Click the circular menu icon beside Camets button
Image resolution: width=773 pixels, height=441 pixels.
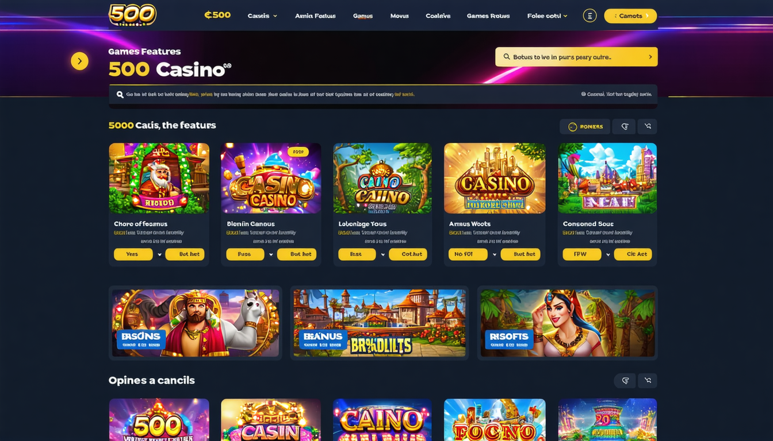tap(590, 16)
